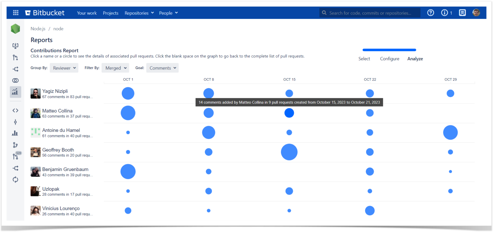Open the Group By Reviewer dropdown
The image size is (495, 233).
[x=64, y=68]
